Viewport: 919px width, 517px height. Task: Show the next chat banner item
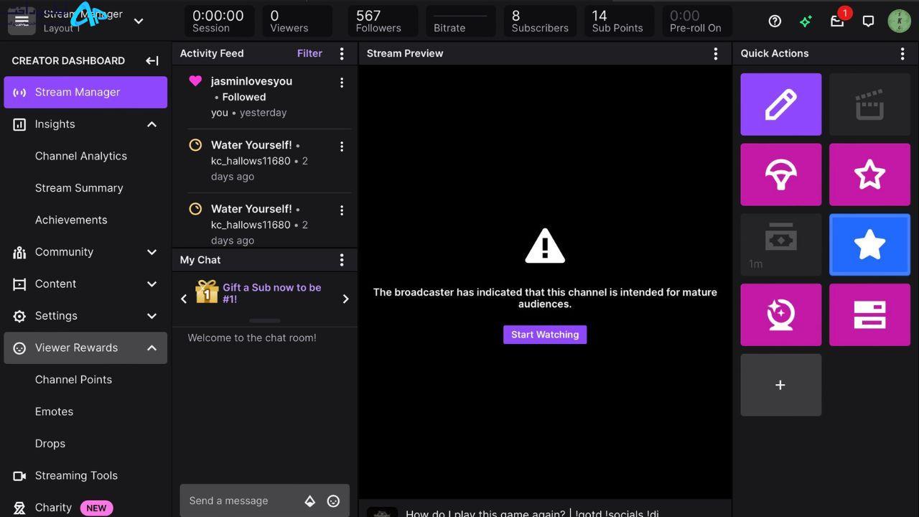click(x=345, y=299)
